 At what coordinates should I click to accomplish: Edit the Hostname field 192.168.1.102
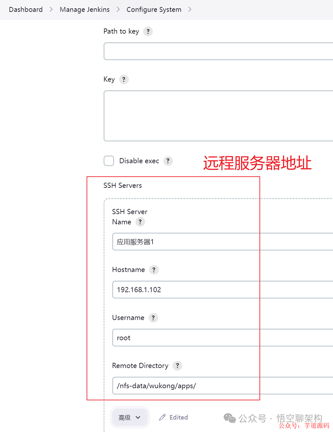click(223, 290)
